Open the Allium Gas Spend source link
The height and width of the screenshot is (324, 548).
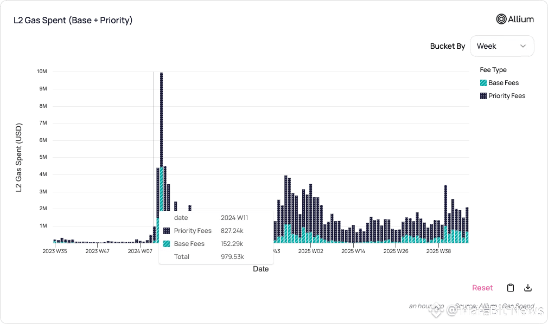point(494,306)
